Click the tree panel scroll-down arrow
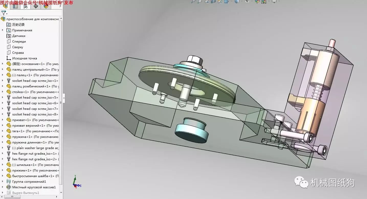The height and width of the screenshot is (199, 367). point(61,193)
